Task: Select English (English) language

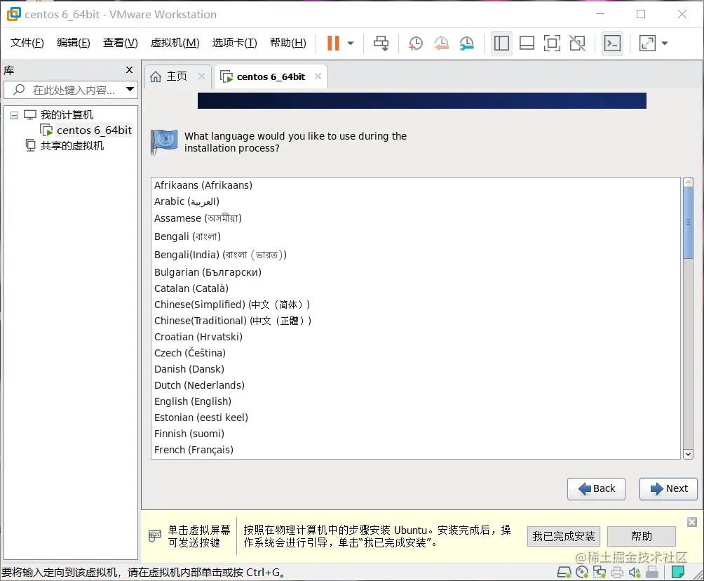Action: pyautogui.click(x=416, y=401)
